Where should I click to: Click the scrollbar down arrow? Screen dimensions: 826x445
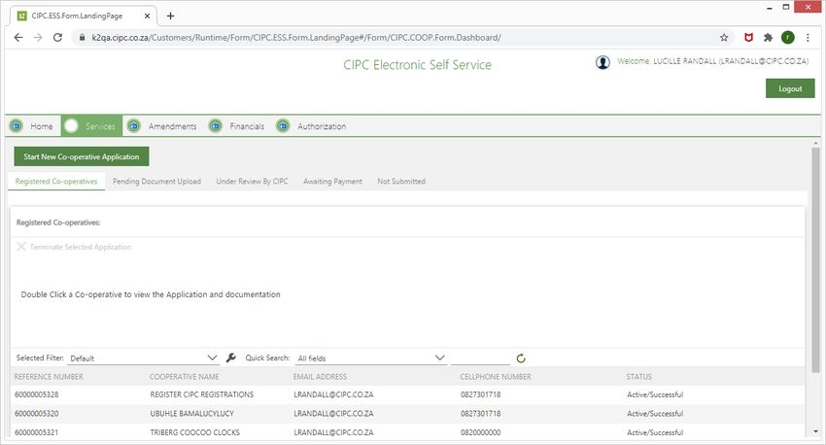coord(815,431)
